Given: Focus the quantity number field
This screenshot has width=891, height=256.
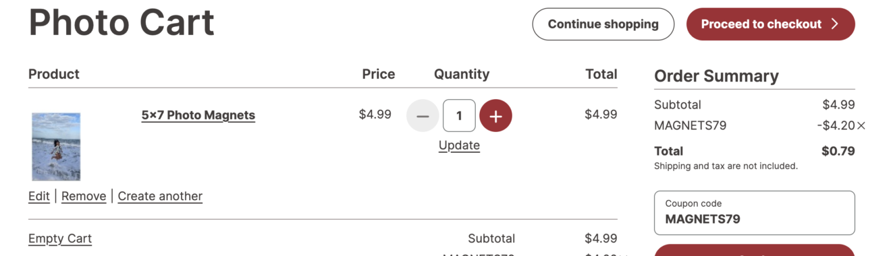Looking at the screenshot, I should 459,116.
